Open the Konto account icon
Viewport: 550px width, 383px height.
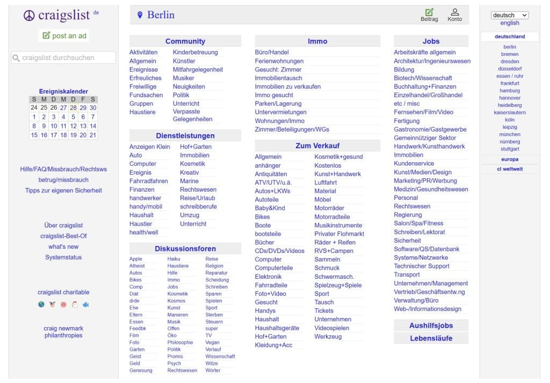tap(454, 12)
